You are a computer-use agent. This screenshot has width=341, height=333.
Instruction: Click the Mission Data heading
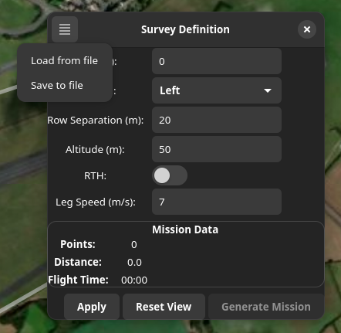[x=185, y=229]
